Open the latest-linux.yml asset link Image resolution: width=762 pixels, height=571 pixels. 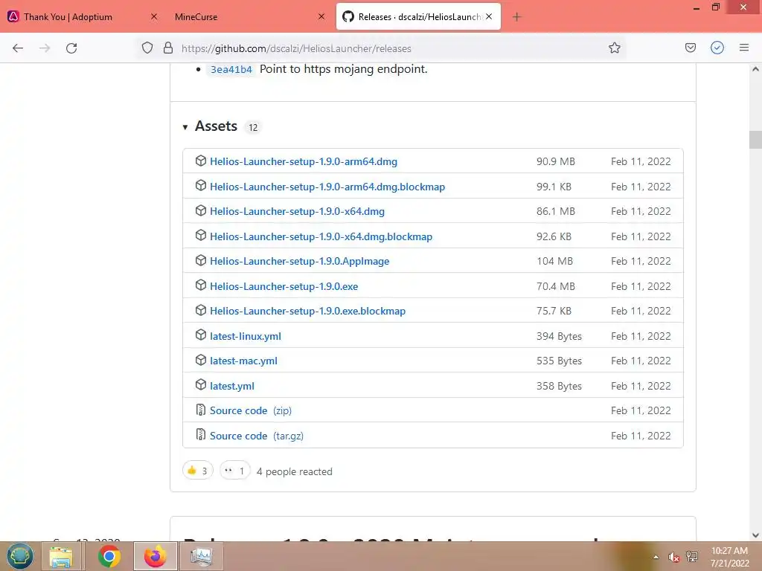pyautogui.click(x=246, y=337)
